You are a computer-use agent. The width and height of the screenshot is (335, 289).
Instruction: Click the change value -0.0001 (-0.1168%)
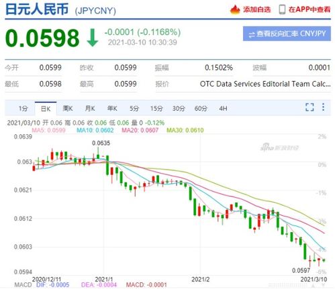coord(142,32)
